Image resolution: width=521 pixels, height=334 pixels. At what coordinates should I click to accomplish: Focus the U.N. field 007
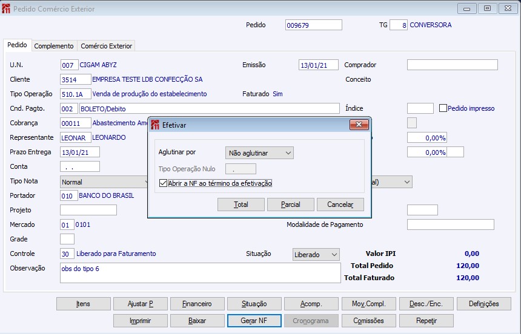coord(69,65)
